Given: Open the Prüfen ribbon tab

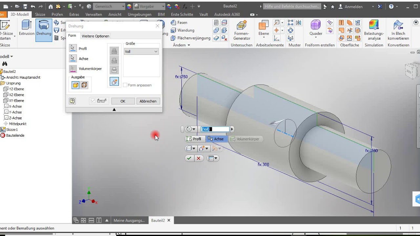Looking at the screenshot, I should 57,14.
